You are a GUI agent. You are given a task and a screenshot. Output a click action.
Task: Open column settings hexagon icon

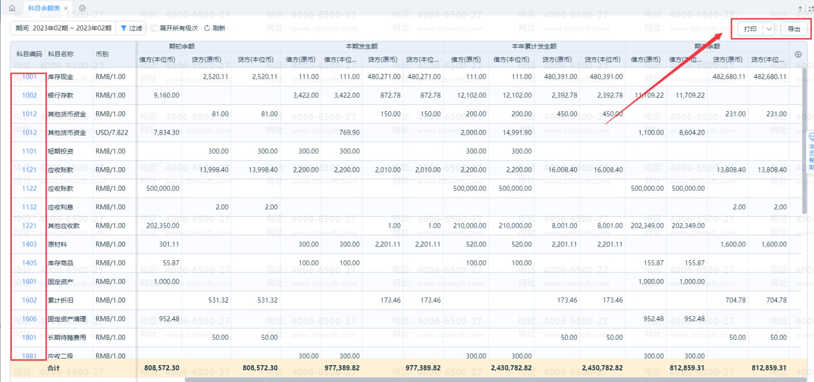coord(798,54)
